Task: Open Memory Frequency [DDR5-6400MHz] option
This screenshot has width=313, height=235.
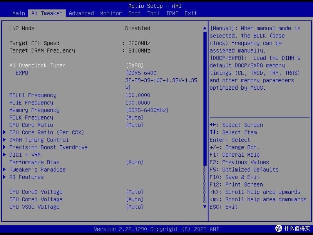Action: point(147,110)
